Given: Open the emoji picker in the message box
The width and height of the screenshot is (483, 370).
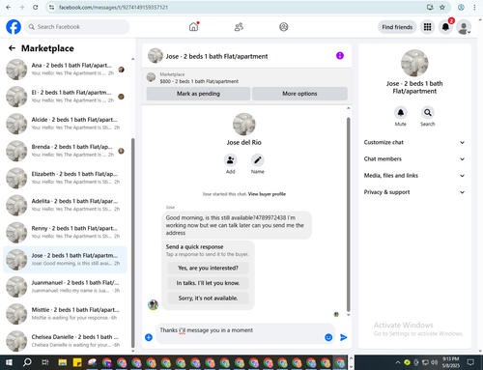Looking at the screenshot, I should pyautogui.click(x=328, y=337).
